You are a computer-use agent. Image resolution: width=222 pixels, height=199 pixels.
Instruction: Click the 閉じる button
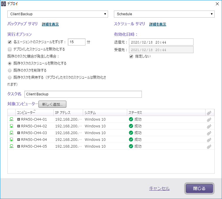tap(199, 188)
